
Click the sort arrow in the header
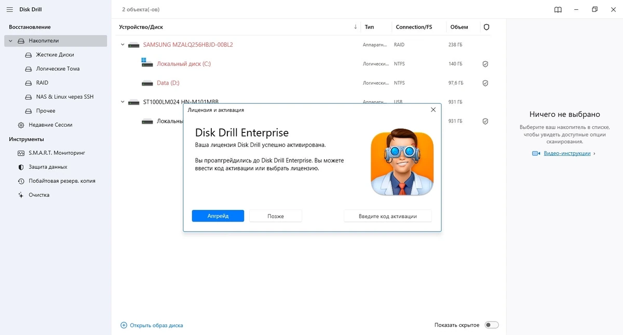[x=355, y=27]
